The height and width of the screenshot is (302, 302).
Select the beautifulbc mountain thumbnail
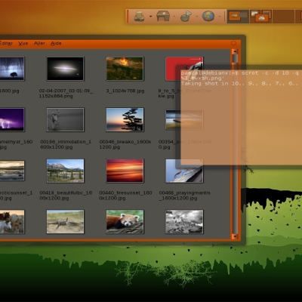65,171
